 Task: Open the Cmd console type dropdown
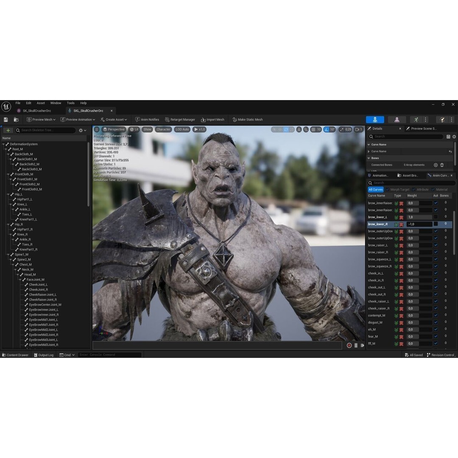[67, 355]
